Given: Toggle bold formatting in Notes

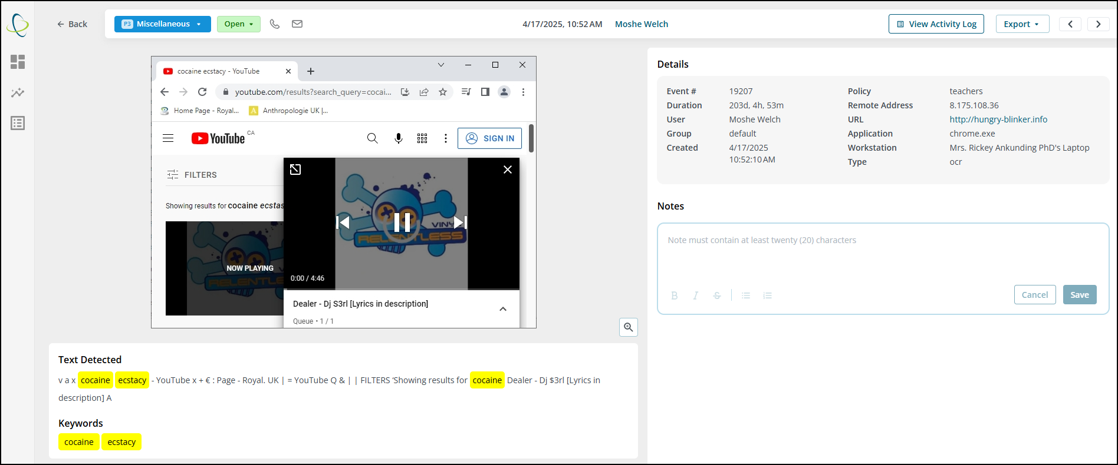Looking at the screenshot, I should [675, 295].
